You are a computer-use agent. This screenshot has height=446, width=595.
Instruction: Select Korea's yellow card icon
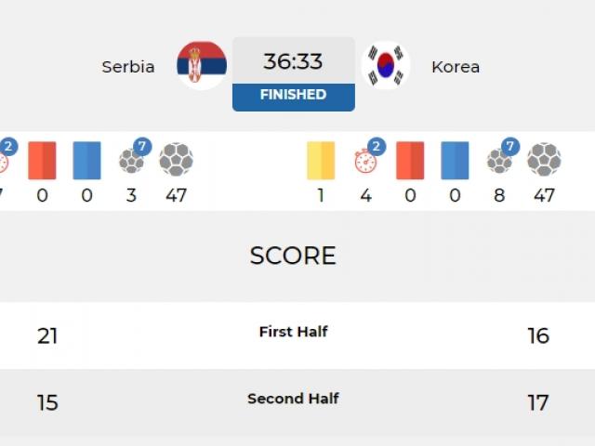pos(321,161)
